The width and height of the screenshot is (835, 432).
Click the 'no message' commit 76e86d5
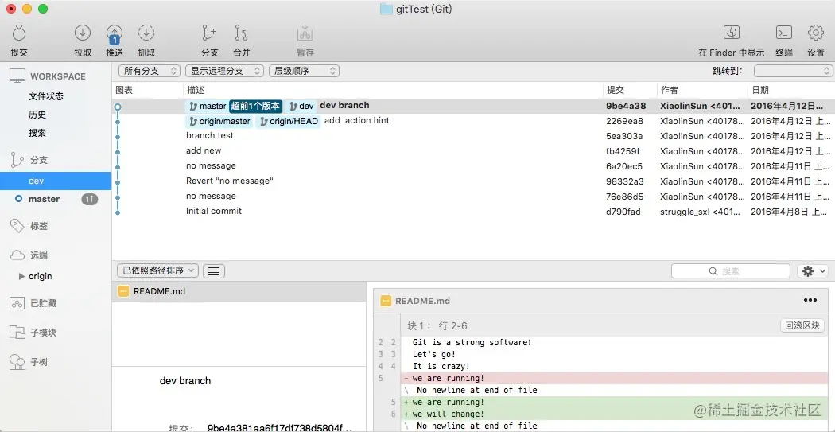[x=473, y=196]
